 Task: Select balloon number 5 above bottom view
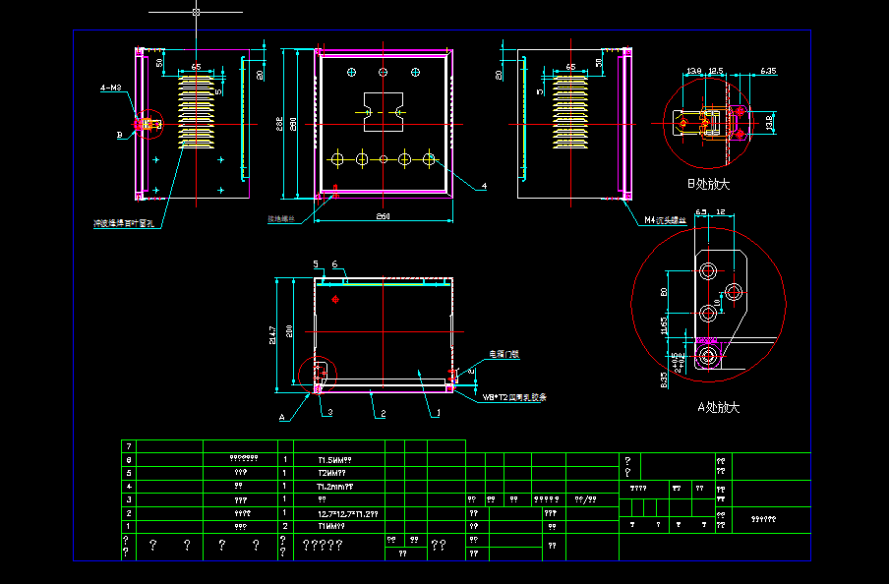[316, 264]
